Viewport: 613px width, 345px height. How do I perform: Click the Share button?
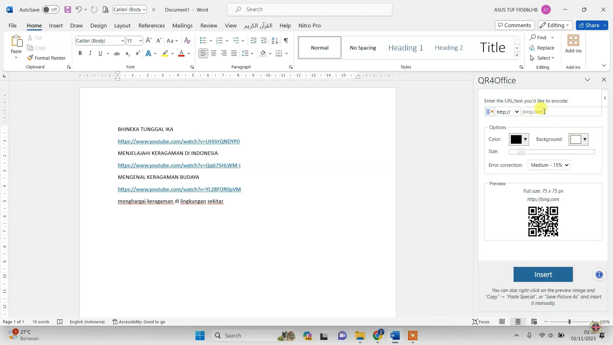pos(589,25)
